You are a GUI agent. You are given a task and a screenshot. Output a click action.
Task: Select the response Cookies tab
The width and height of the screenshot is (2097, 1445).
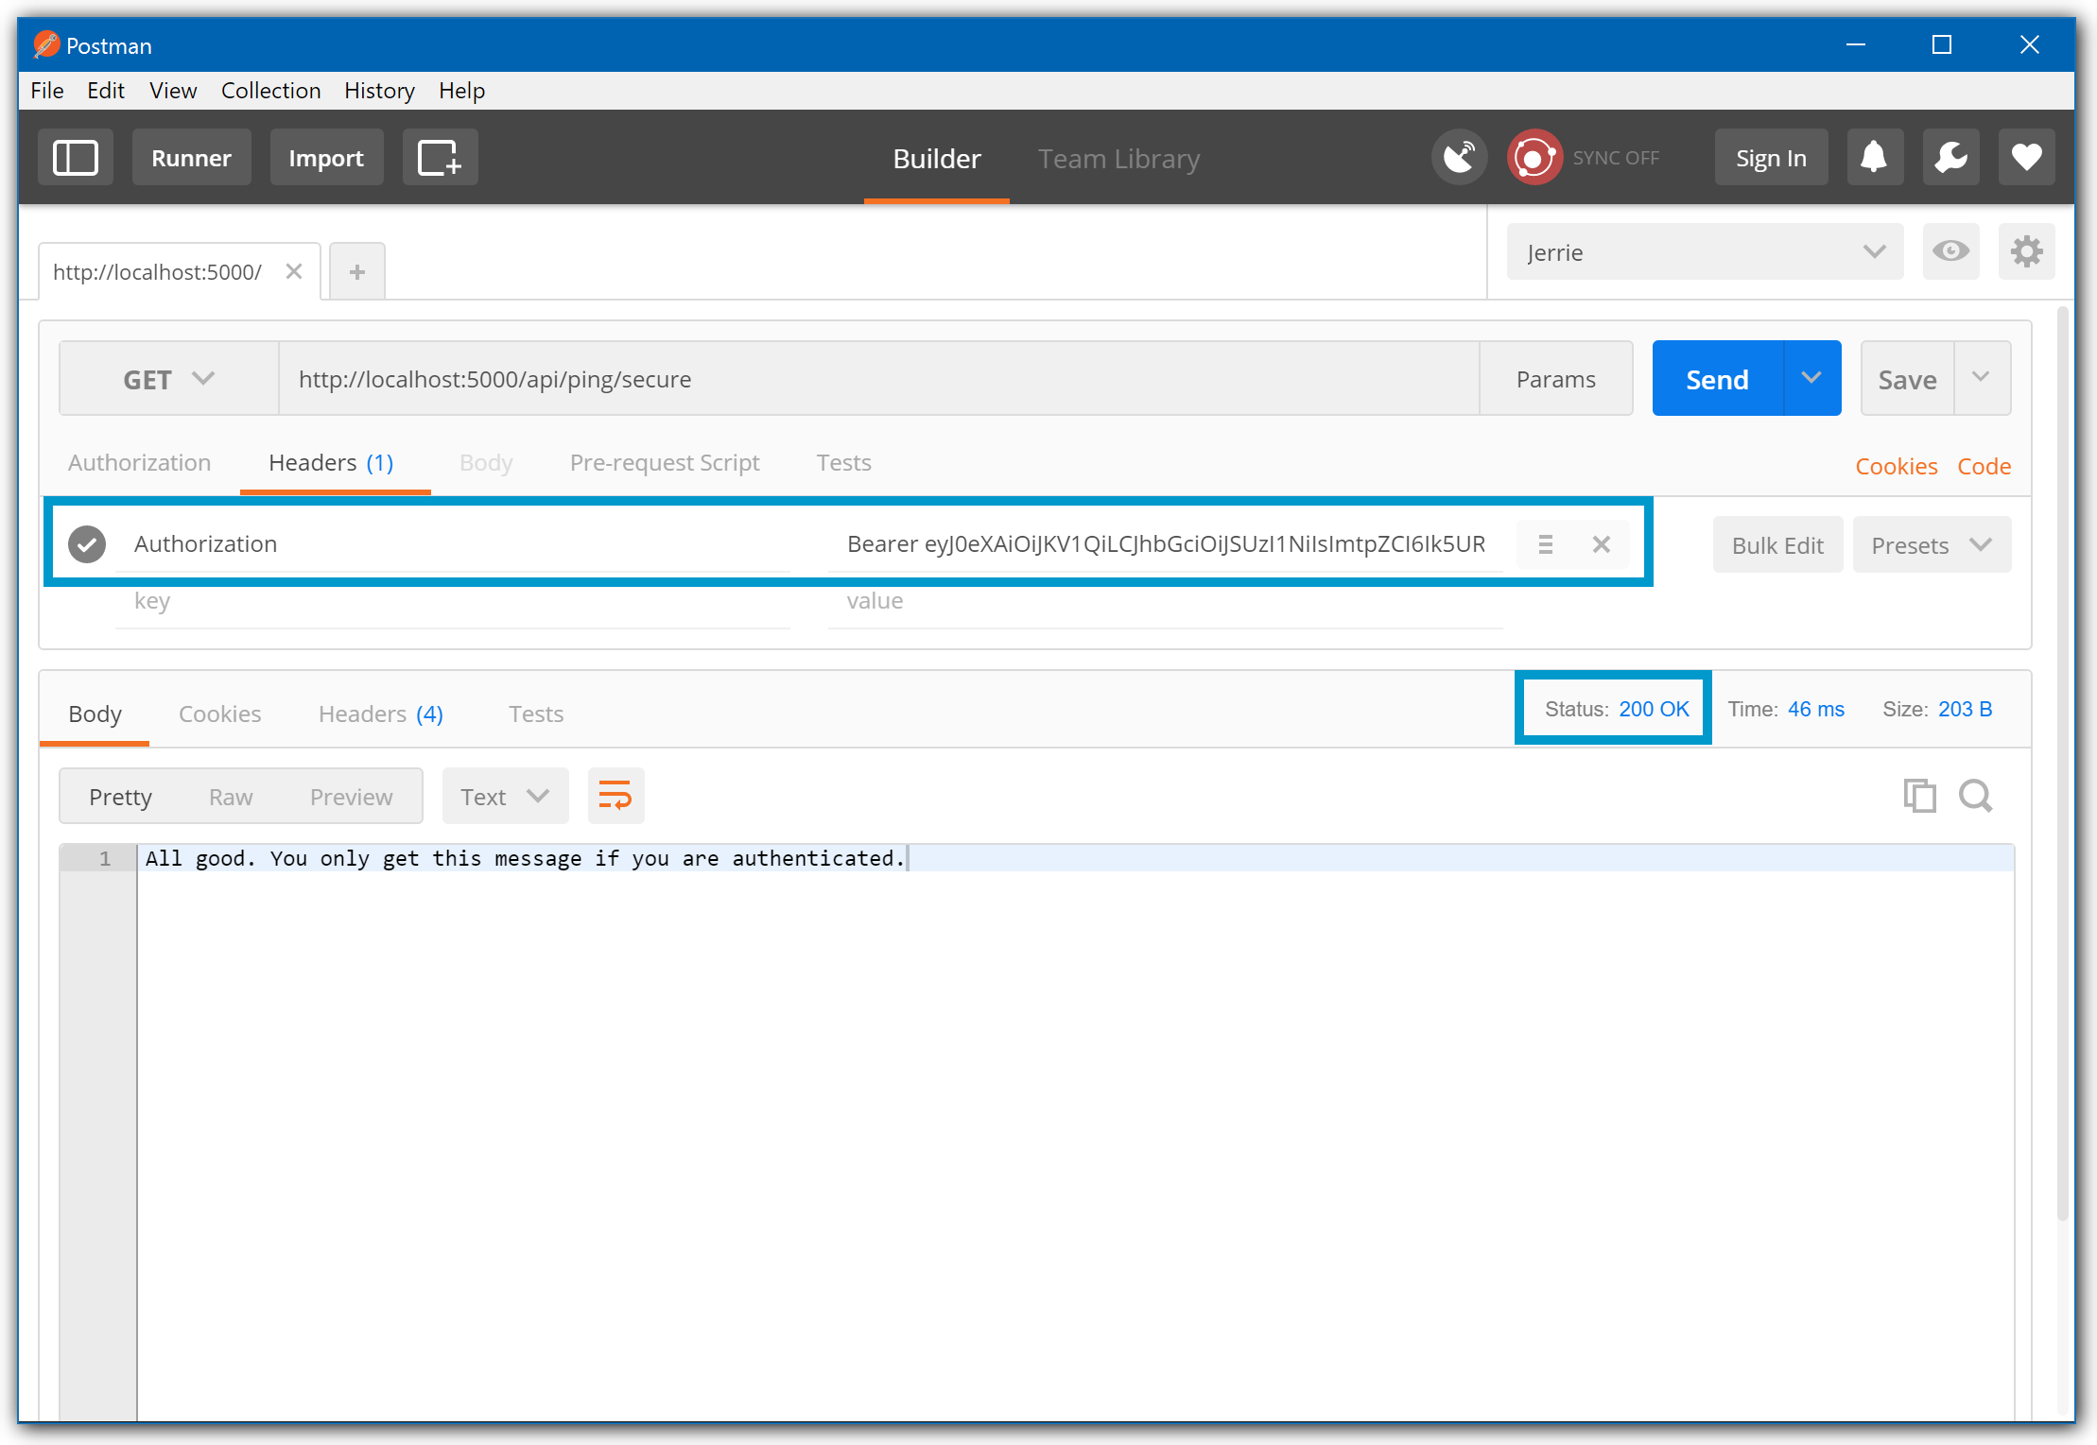pos(219,714)
